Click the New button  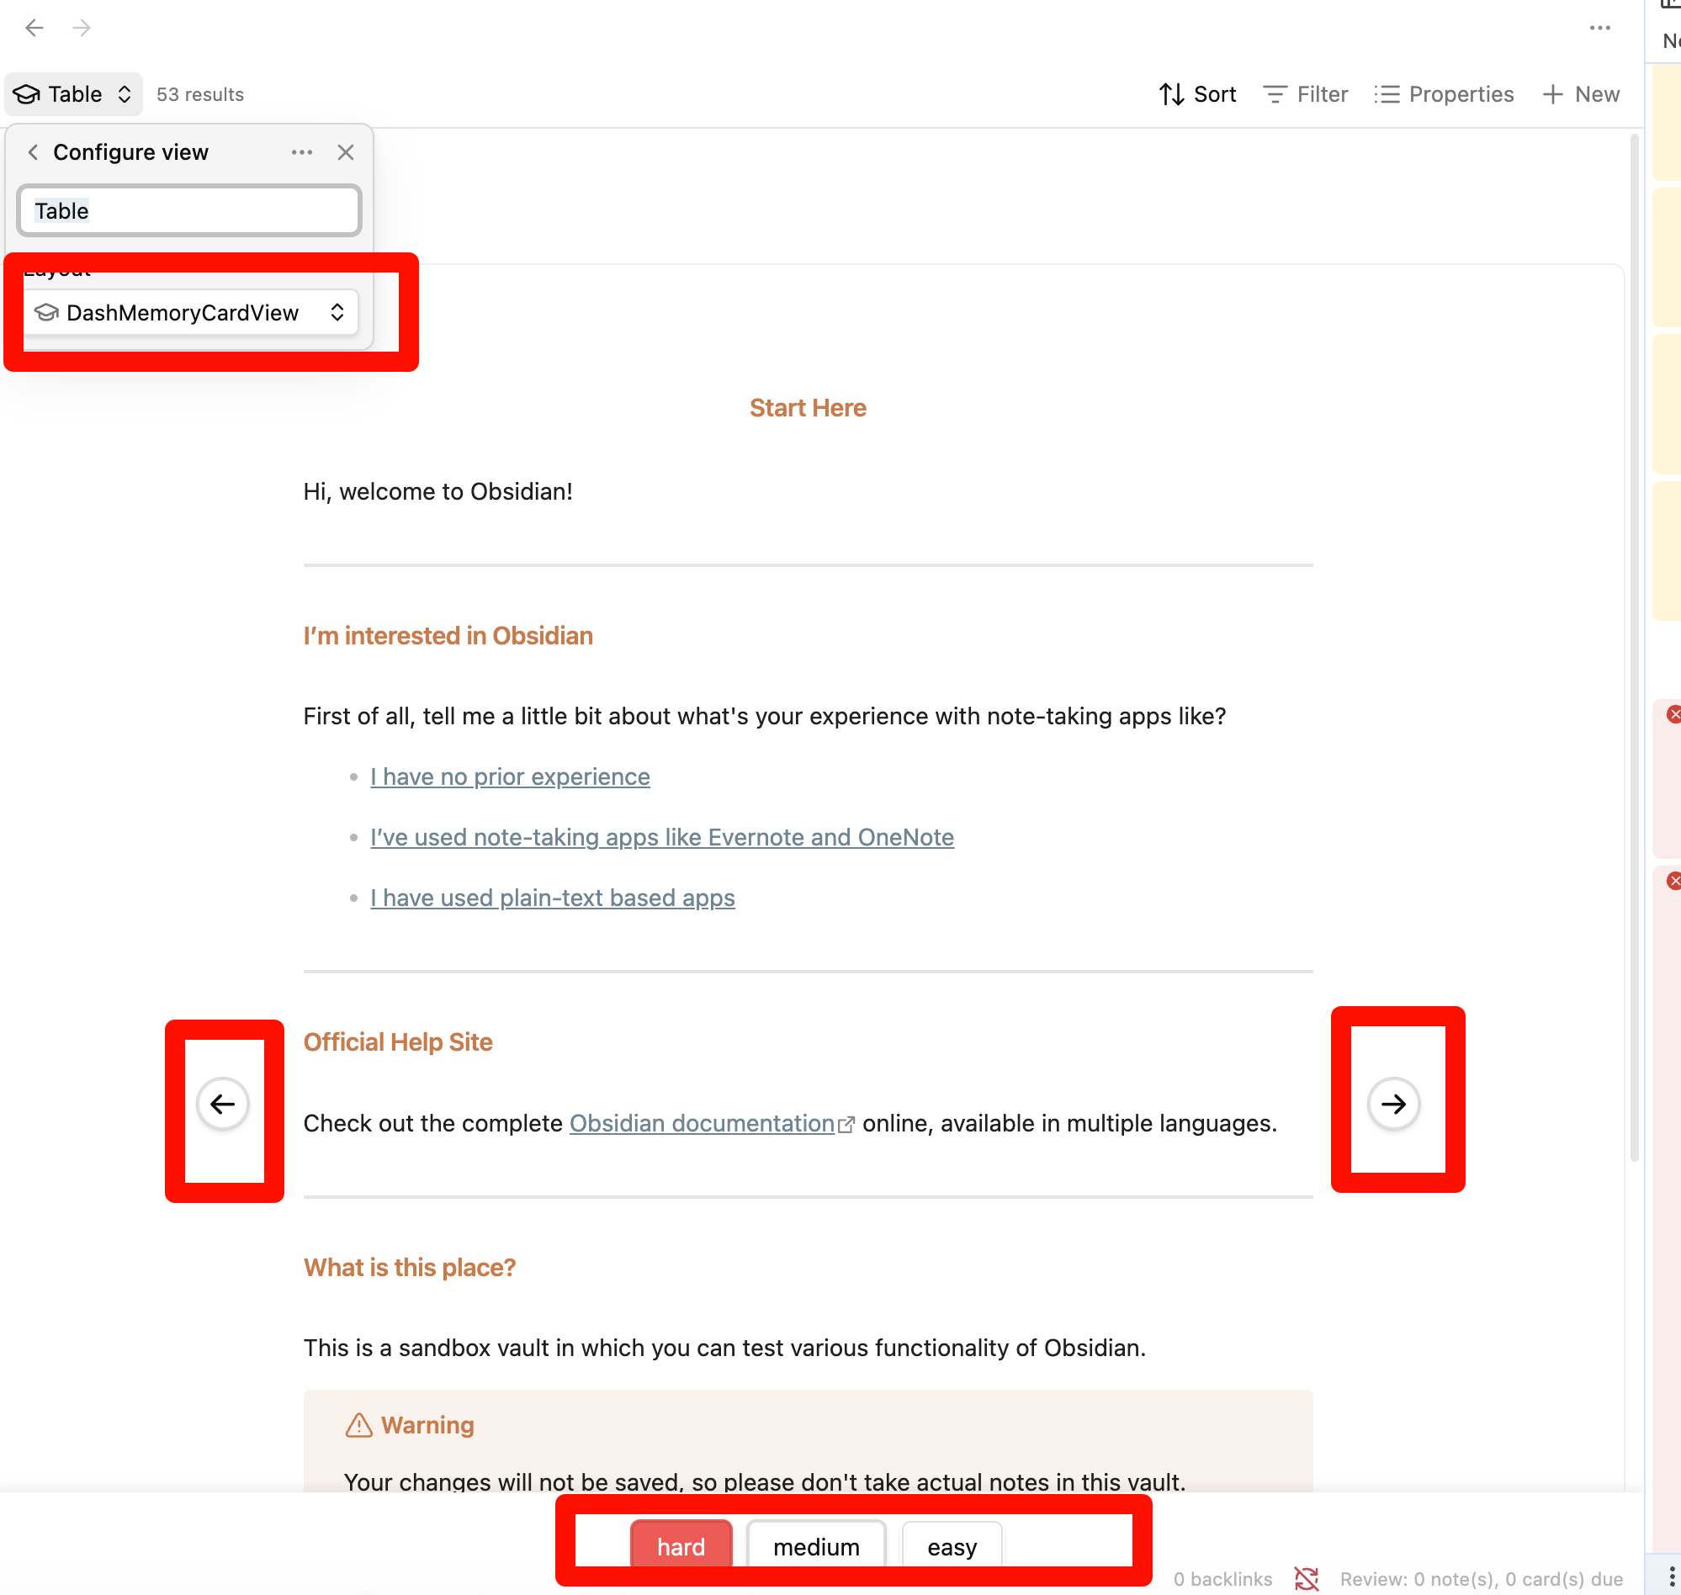coord(1581,94)
